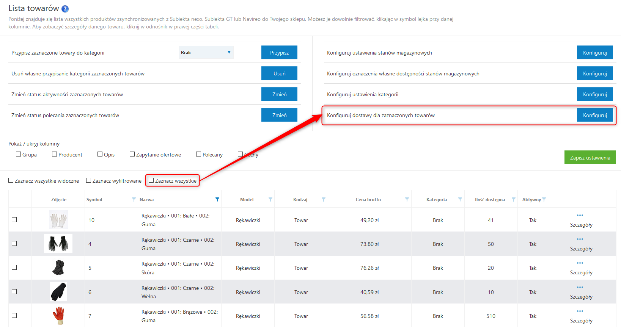Screen dimensions: 621x327
Task: Open the Rodzaj column filter funnel
Action: pyautogui.click(x=323, y=200)
